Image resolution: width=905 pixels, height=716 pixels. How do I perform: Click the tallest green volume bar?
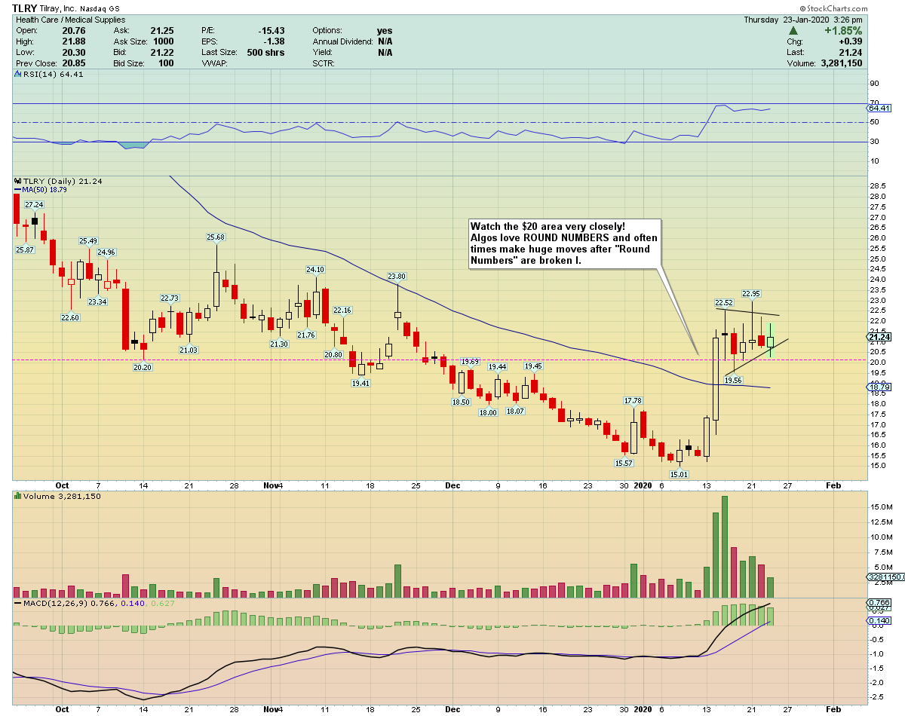click(x=725, y=546)
